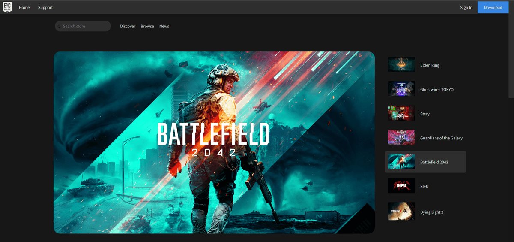Click the Epic Games logo
Image resolution: width=514 pixels, height=242 pixels.
(7, 7)
